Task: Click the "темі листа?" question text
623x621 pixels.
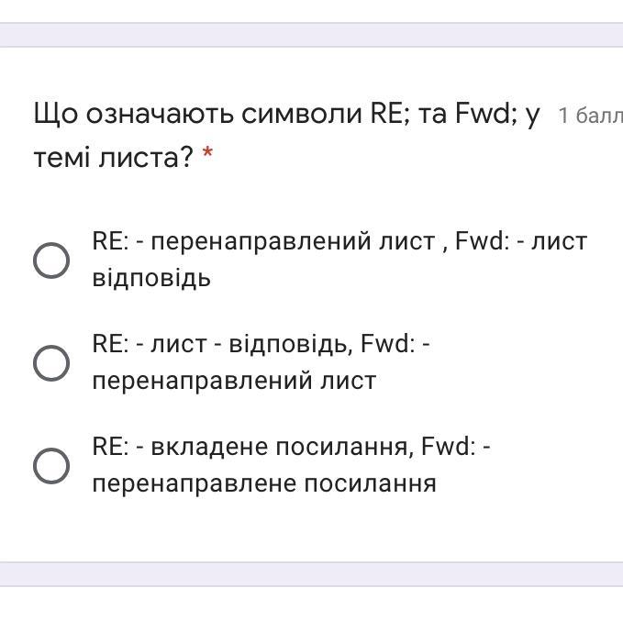Action: tap(113, 158)
